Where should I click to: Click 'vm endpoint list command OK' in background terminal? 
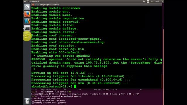coord(56,92)
